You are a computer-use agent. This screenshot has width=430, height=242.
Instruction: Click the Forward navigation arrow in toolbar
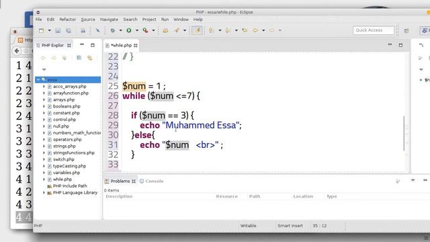[271, 30]
